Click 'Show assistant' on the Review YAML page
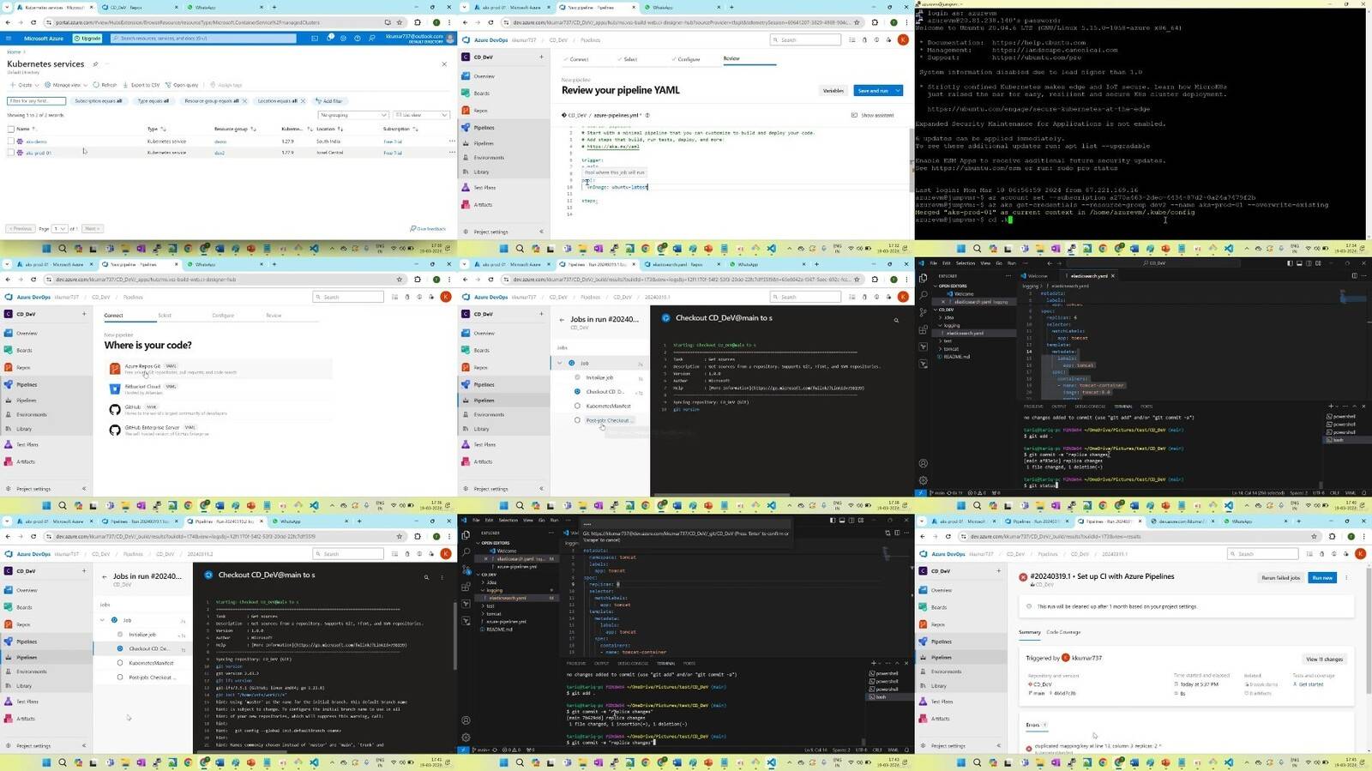Viewport: 1372px width, 771px height. click(x=872, y=115)
